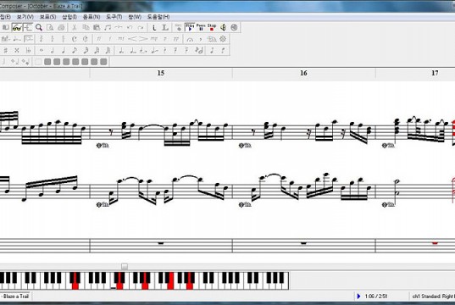
Task: Click the Blaze a Trail document tab
Action: coord(15,297)
